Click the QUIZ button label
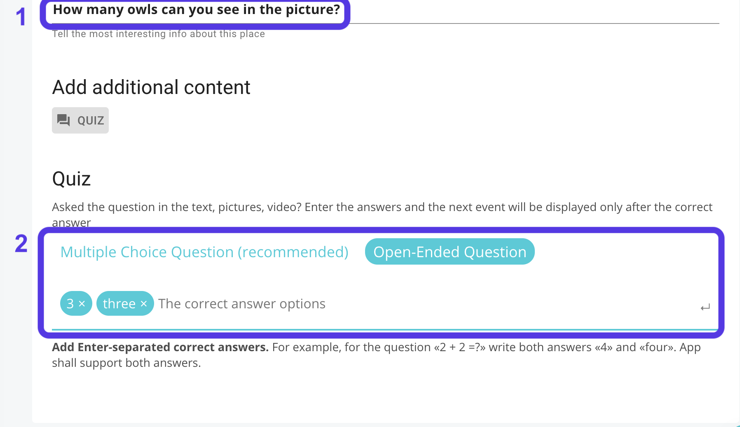The height and width of the screenshot is (427, 740). (91, 120)
